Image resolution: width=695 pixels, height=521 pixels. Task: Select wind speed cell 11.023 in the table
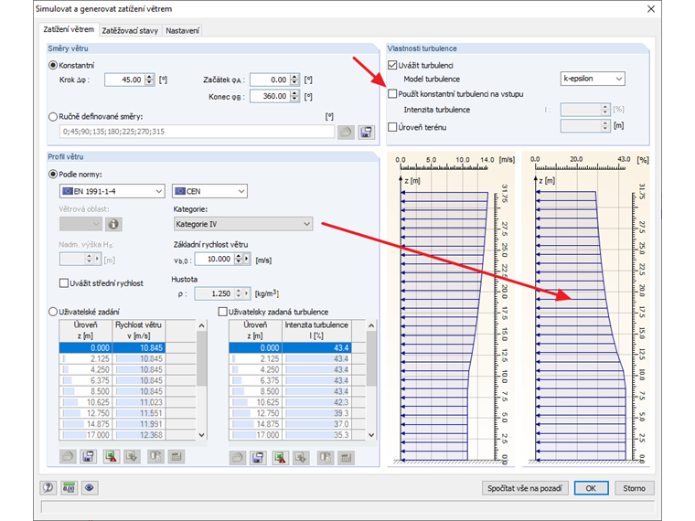139,402
